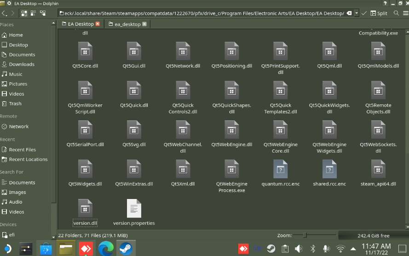This screenshot has height=256, width=409.
Task: Open Bluetooth settings in system tray
Action: click(x=313, y=249)
